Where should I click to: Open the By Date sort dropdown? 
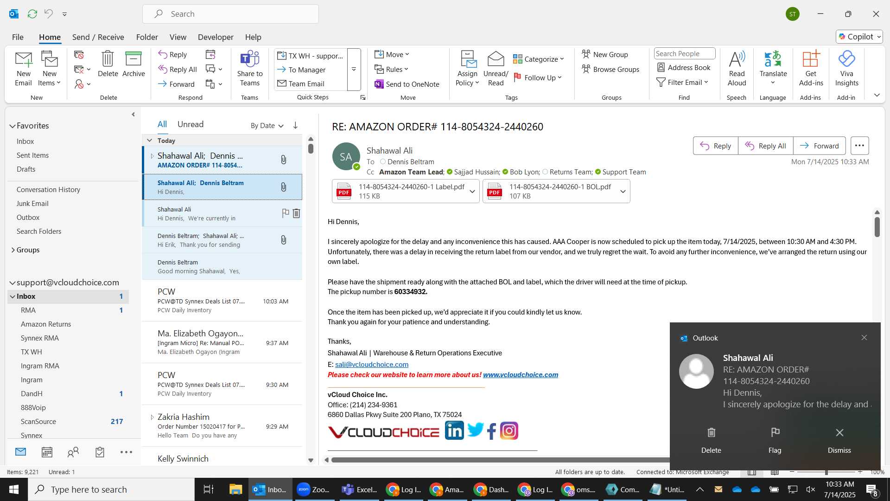267,126
